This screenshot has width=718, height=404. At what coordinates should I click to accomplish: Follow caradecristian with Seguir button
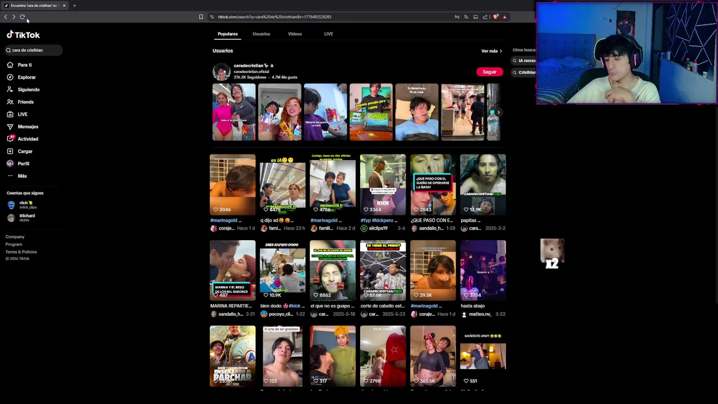(x=489, y=72)
